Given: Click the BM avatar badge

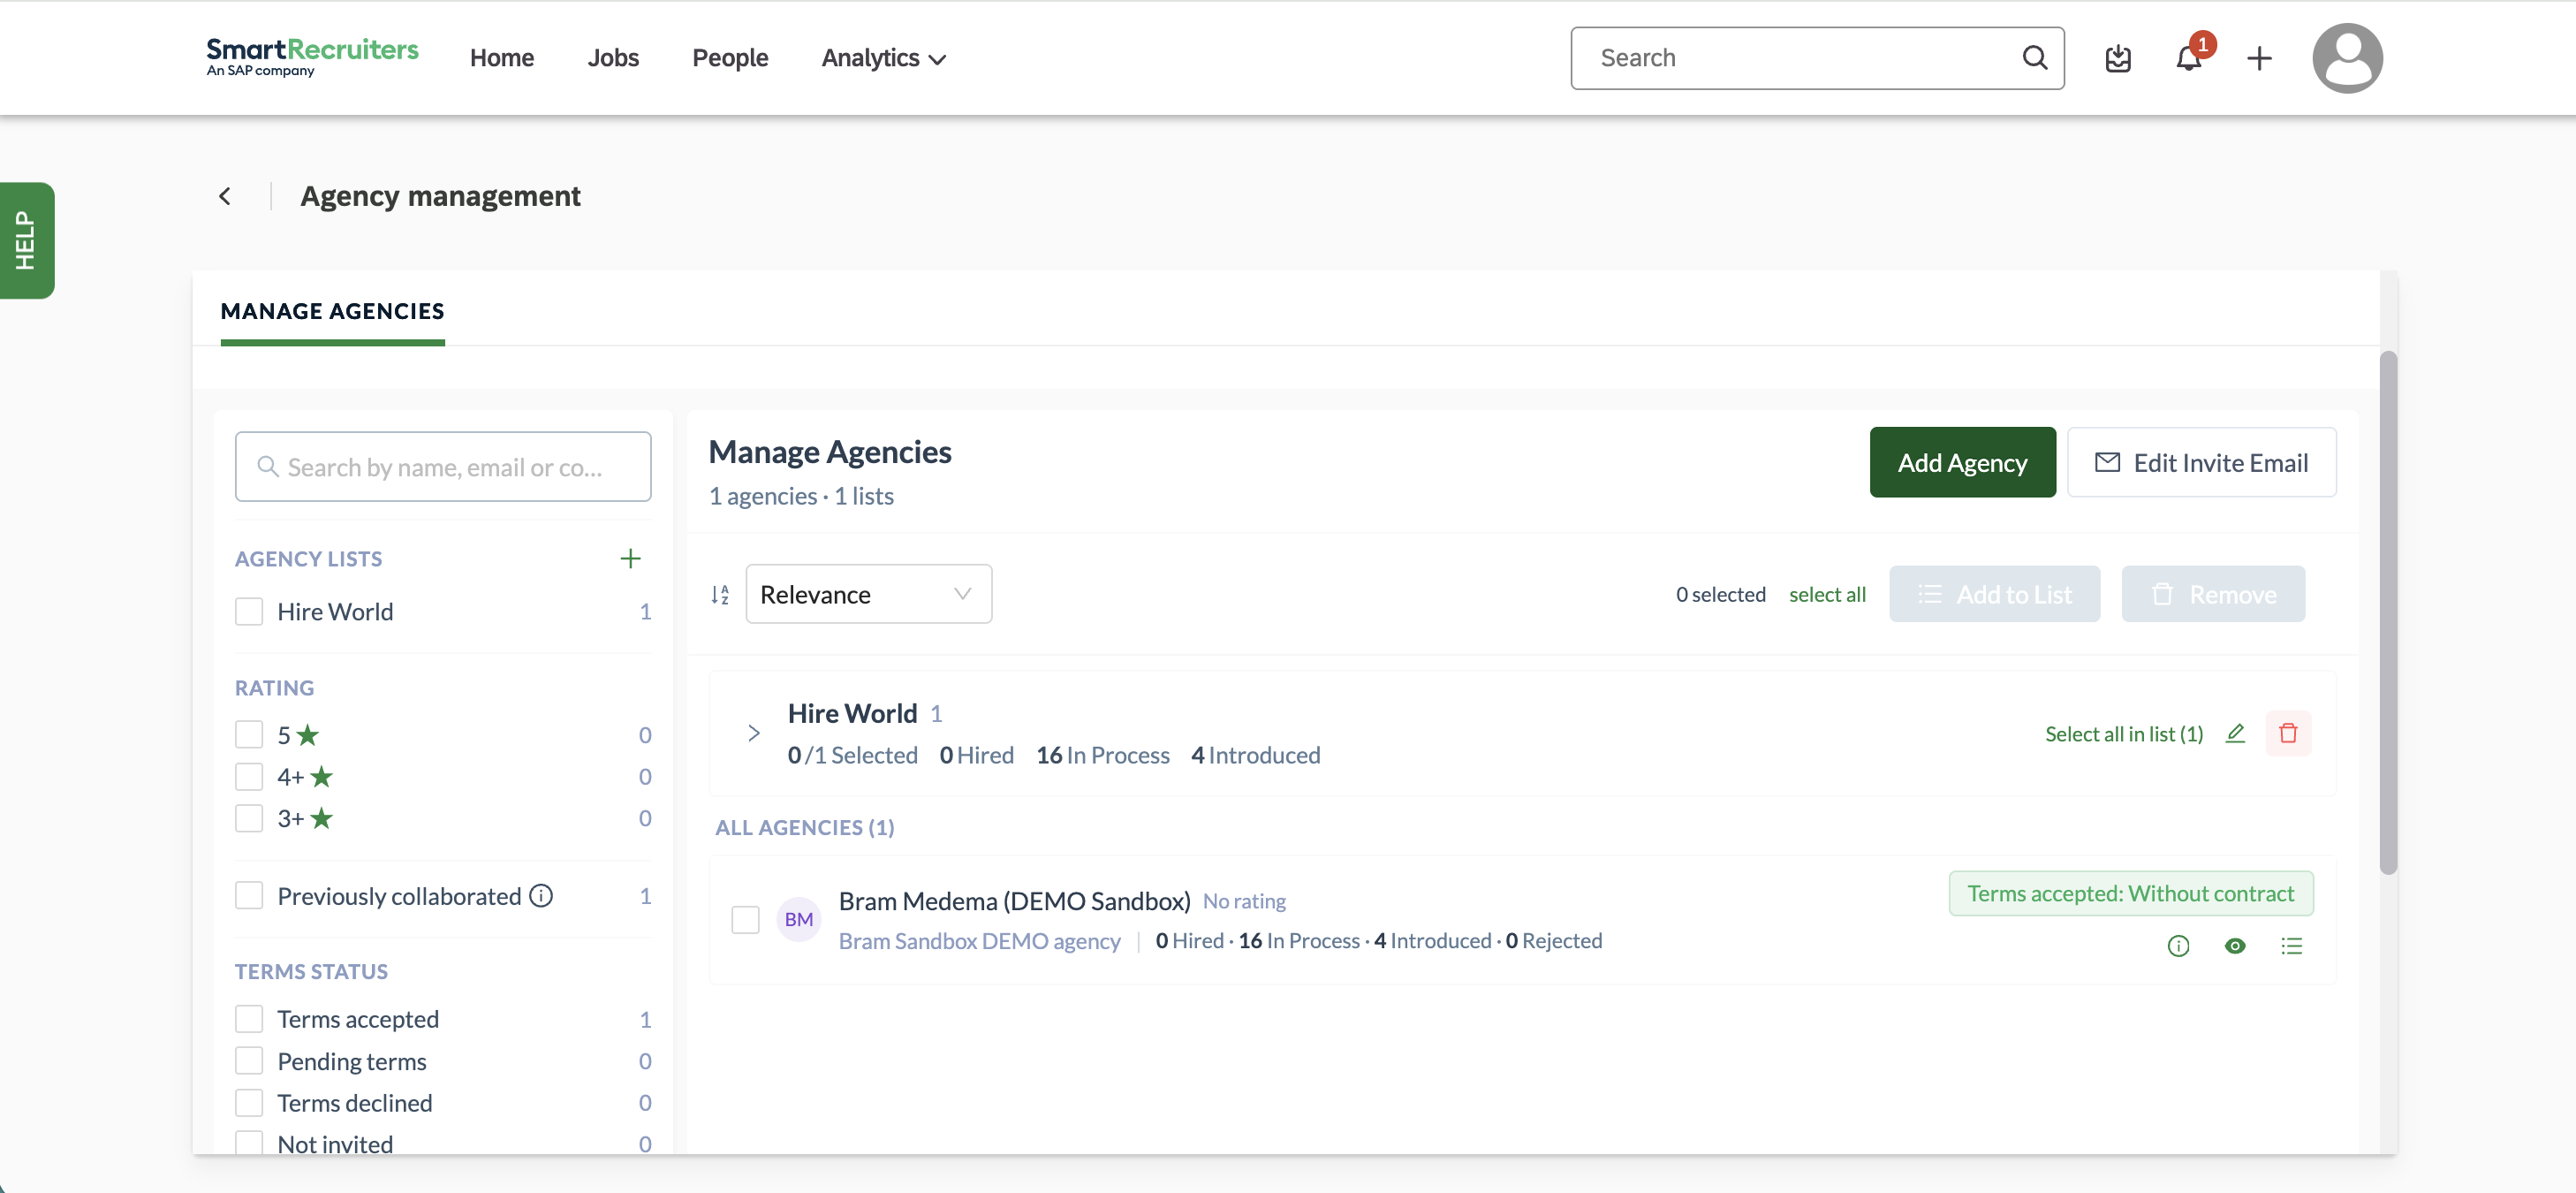Looking at the screenshot, I should (x=798, y=919).
